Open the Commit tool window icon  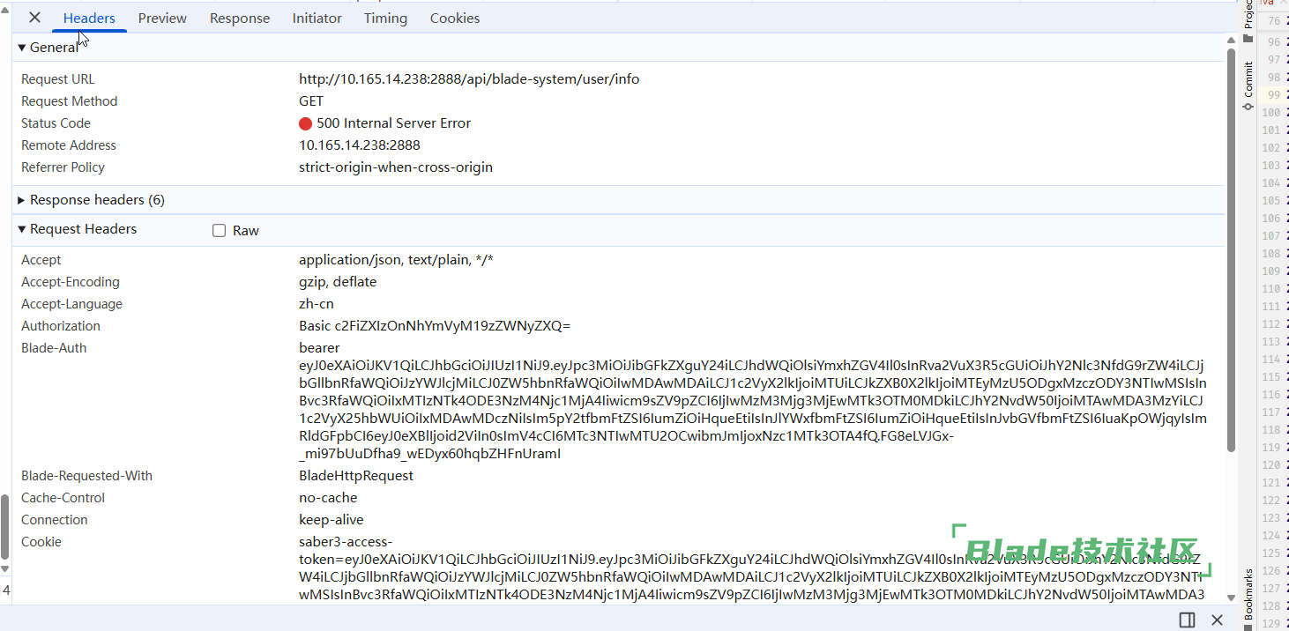(x=1248, y=85)
